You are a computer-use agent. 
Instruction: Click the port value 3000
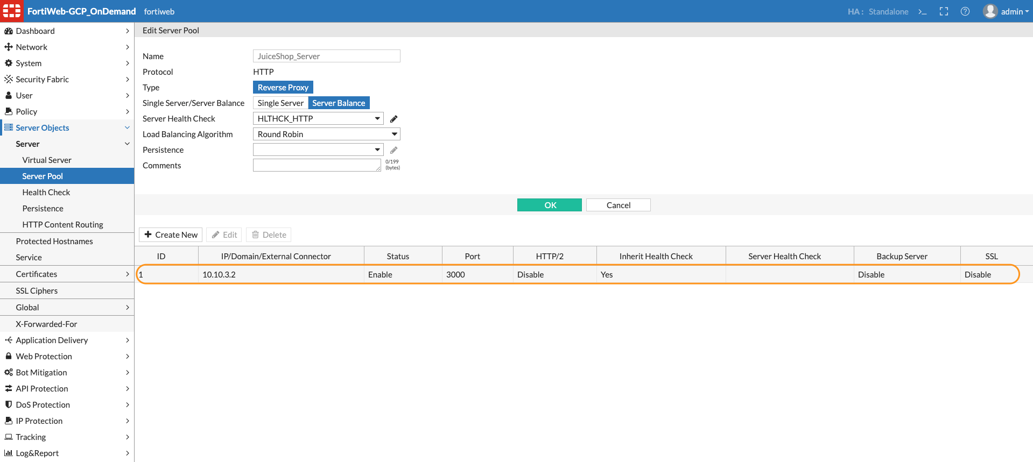tap(455, 275)
